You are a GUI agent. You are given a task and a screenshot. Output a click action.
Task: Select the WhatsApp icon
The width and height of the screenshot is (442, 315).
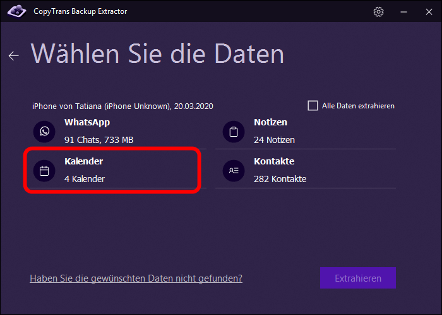click(x=44, y=131)
